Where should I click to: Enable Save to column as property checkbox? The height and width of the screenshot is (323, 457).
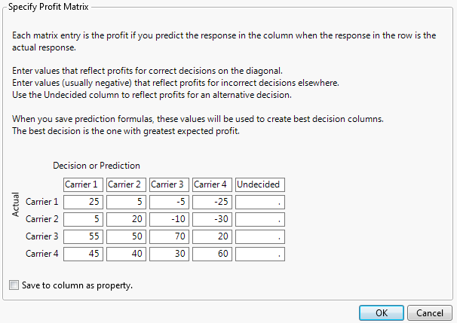pyautogui.click(x=14, y=285)
